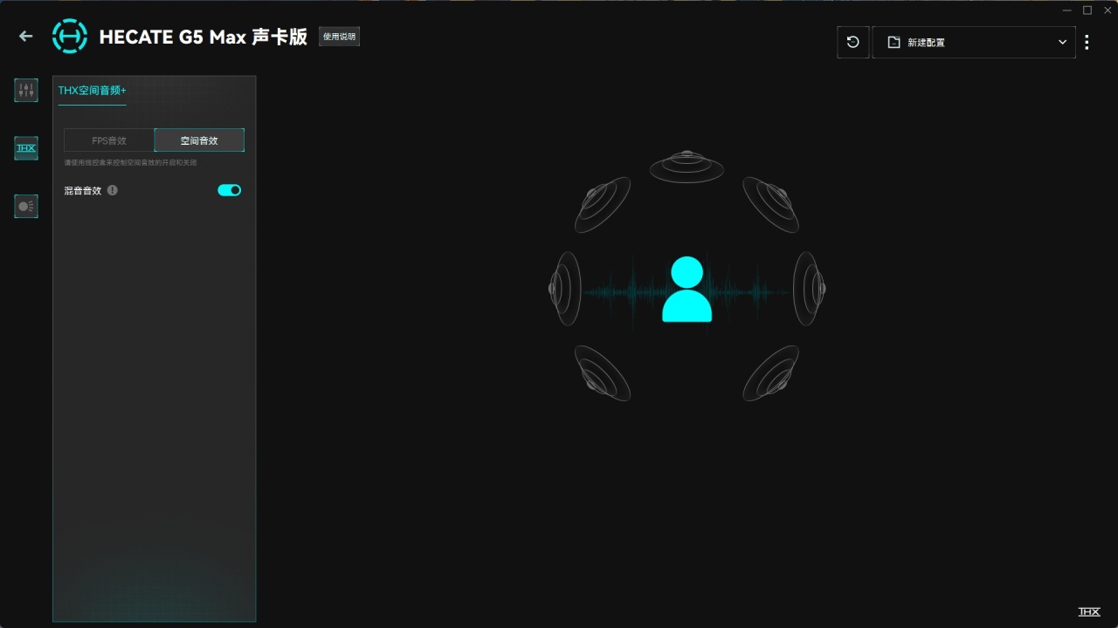Click the cyan listener avatar in the center

(687, 290)
